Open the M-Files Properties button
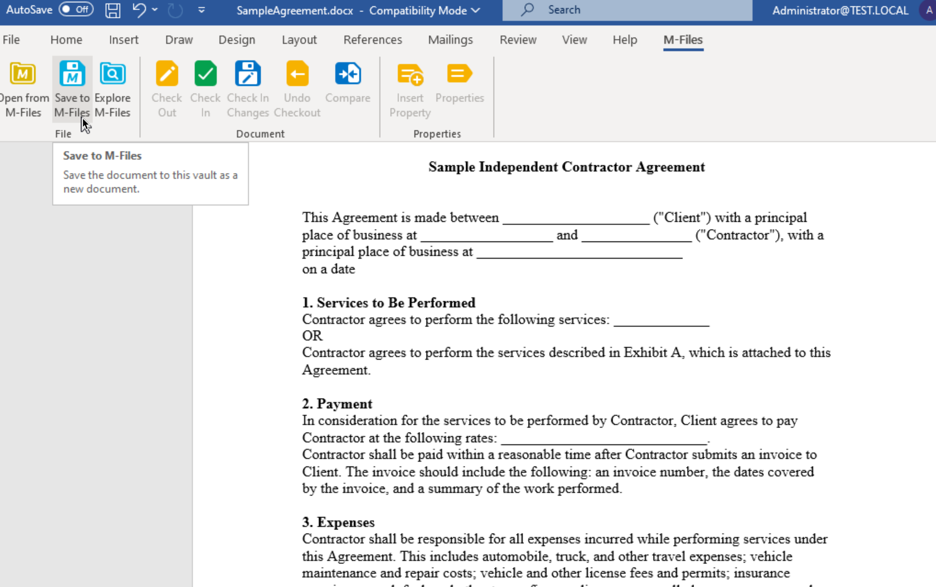Image resolution: width=936 pixels, height=587 pixels. pos(460,83)
